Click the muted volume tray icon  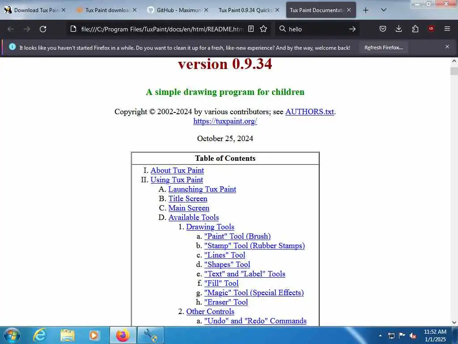413,335
